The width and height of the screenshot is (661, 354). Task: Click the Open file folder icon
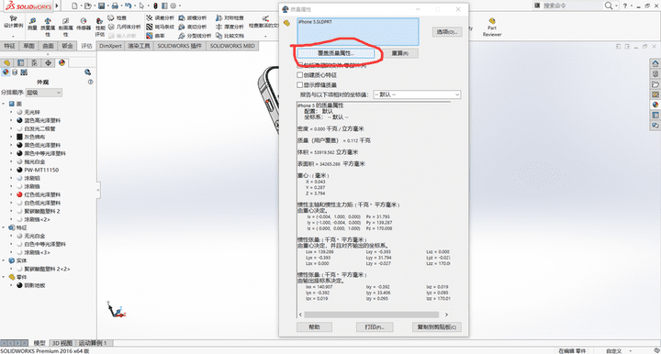[87, 6]
